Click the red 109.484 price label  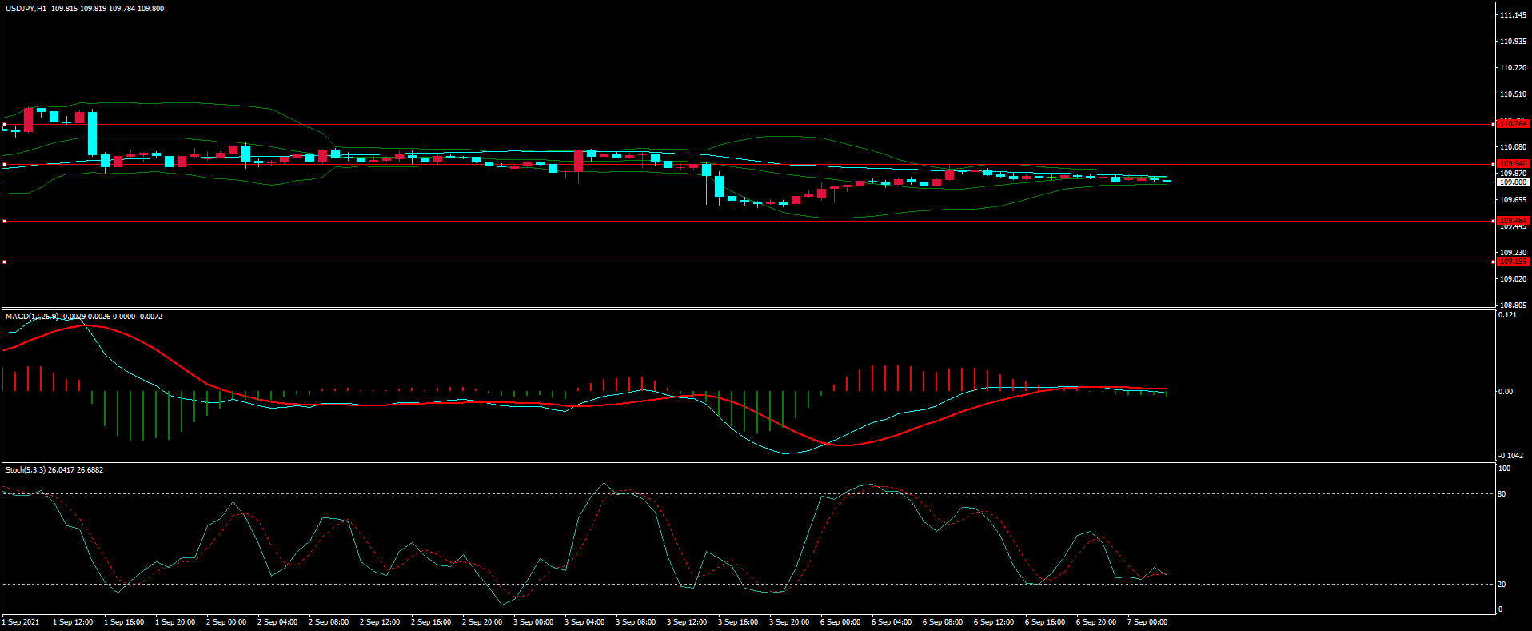(1513, 221)
